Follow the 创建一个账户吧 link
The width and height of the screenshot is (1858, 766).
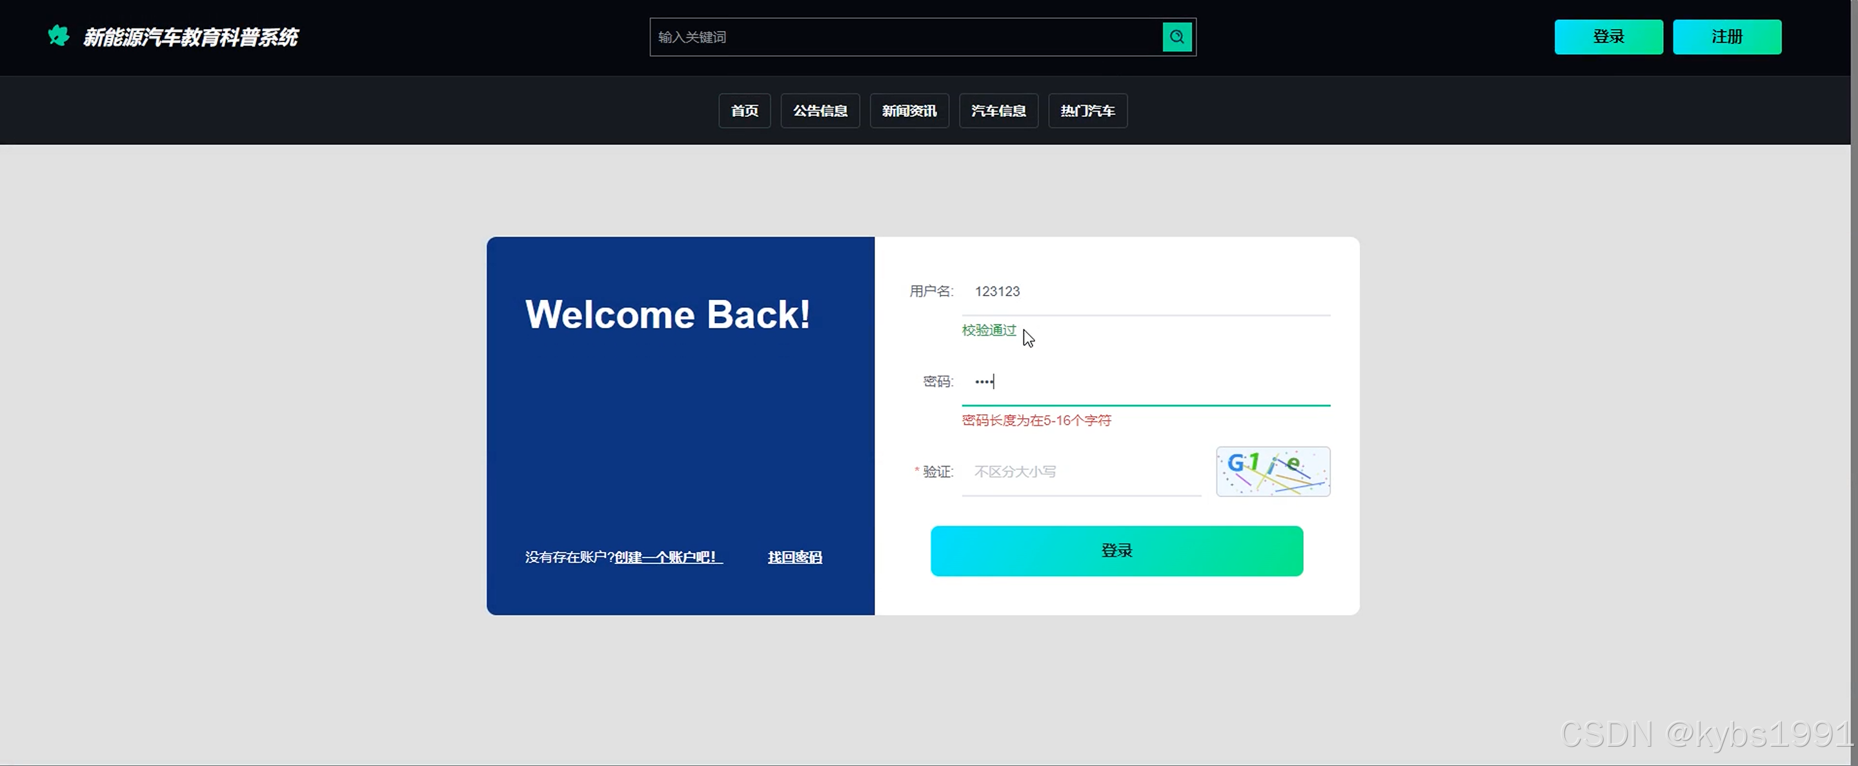pos(668,557)
